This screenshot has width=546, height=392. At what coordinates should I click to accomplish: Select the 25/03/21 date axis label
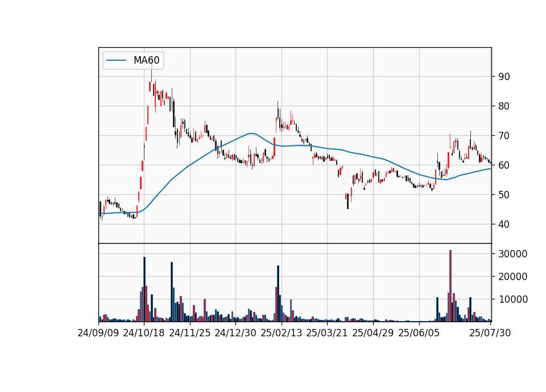coord(327,333)
